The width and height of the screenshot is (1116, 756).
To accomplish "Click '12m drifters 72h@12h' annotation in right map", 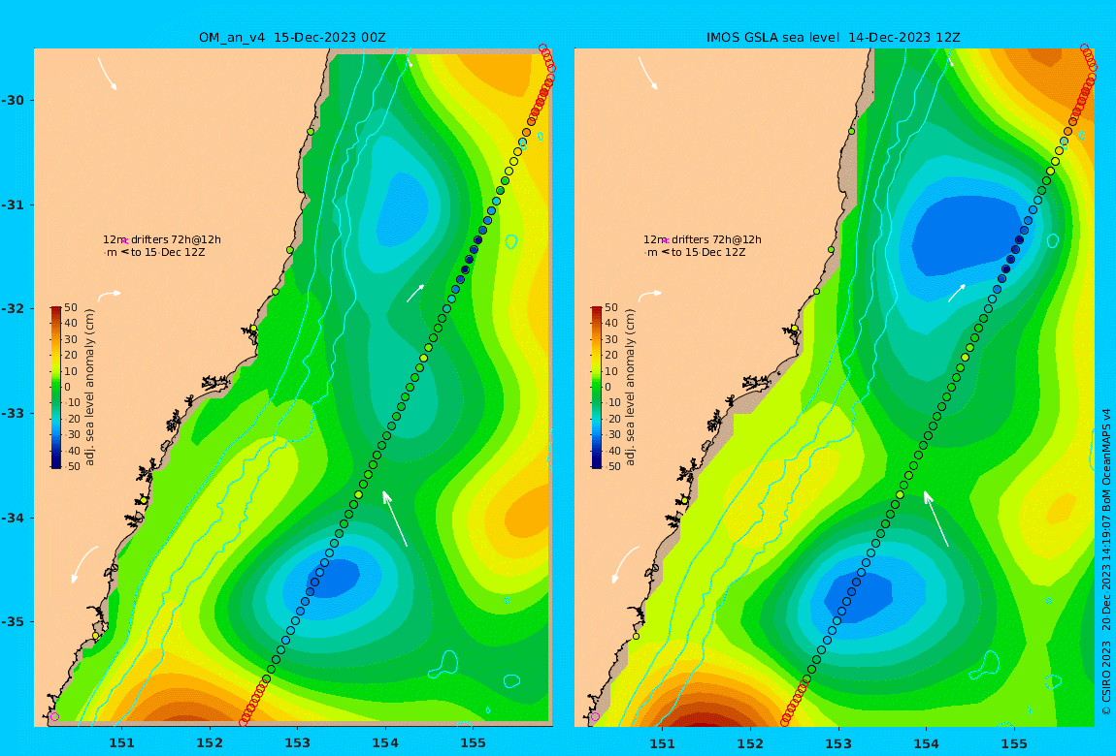I will pos(703,240).
